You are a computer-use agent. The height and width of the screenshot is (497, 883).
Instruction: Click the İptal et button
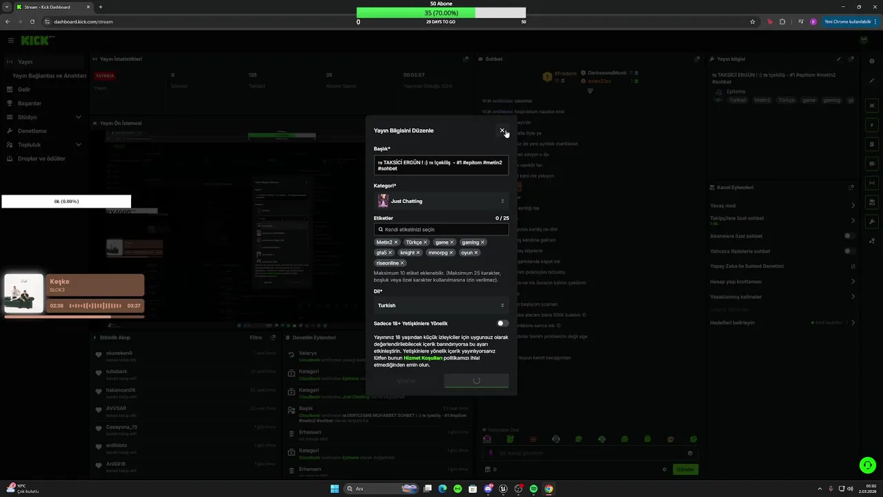406,381
